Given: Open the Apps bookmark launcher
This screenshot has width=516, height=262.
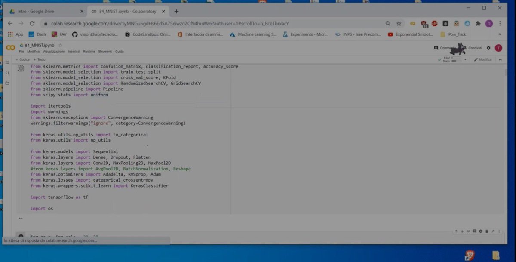Looking at the screenshot, I should pyautogui.click(x=16, y=34).
